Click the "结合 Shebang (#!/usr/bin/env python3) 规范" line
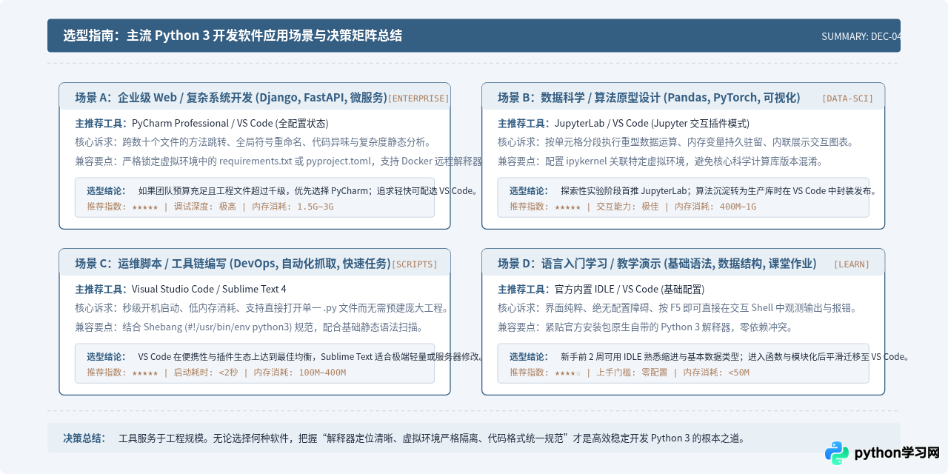The width and height of the screenshot is (948, 474). coord(249,327)
